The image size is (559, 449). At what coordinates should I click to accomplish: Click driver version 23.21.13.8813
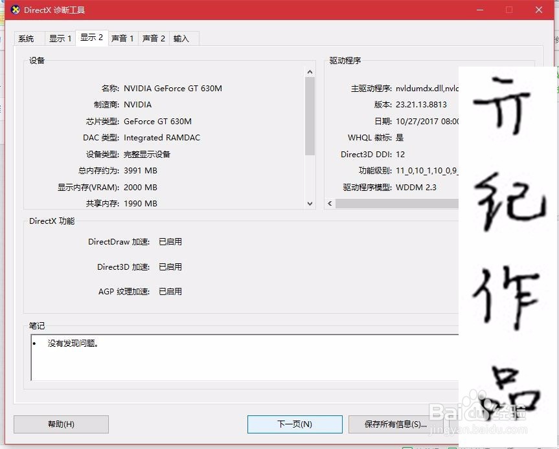pos(421,105)
